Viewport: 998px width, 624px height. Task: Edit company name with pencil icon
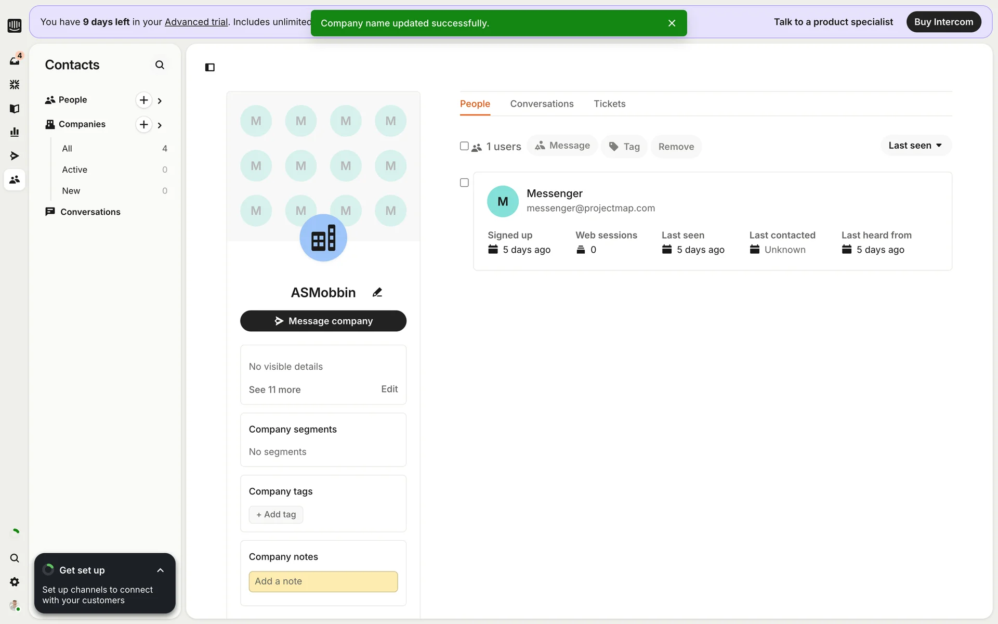377,292
